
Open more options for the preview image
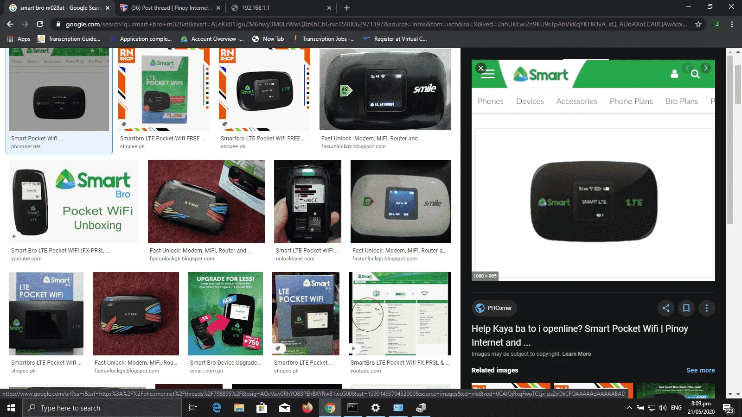707,308
